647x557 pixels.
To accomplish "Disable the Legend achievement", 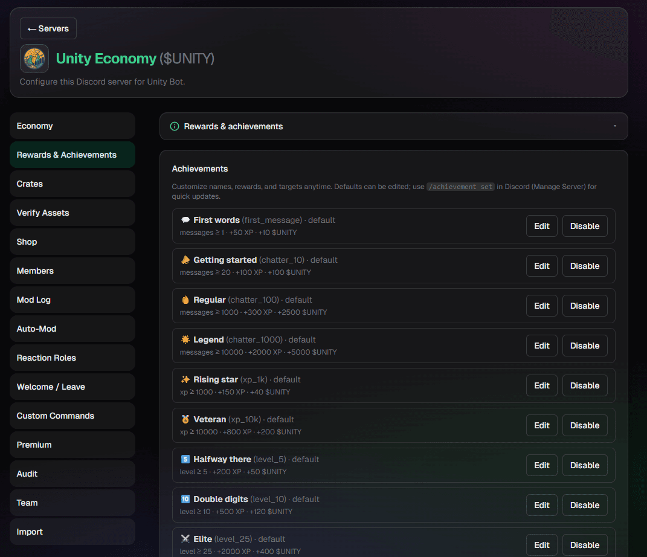I will tap(585, 346).
